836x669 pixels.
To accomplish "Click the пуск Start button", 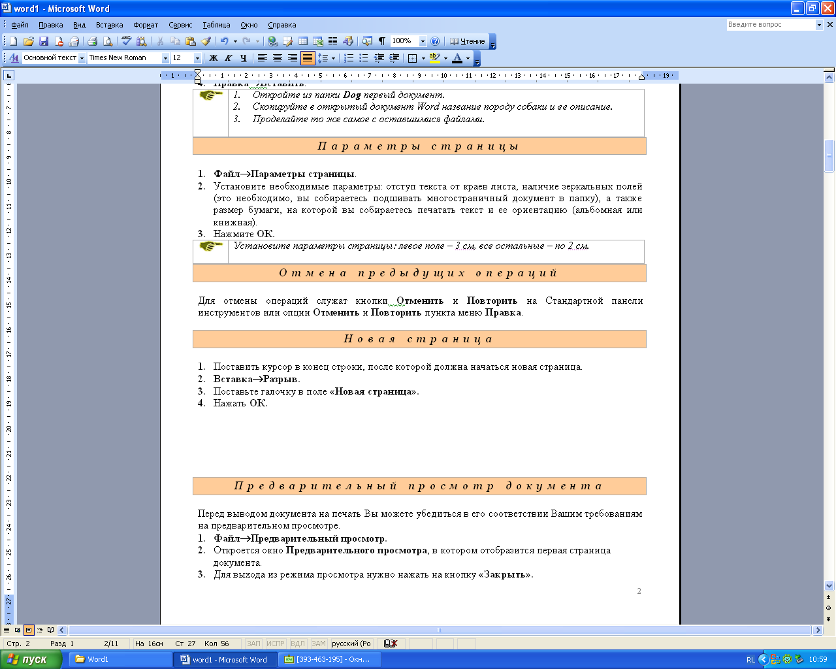I will pos(31,659).
